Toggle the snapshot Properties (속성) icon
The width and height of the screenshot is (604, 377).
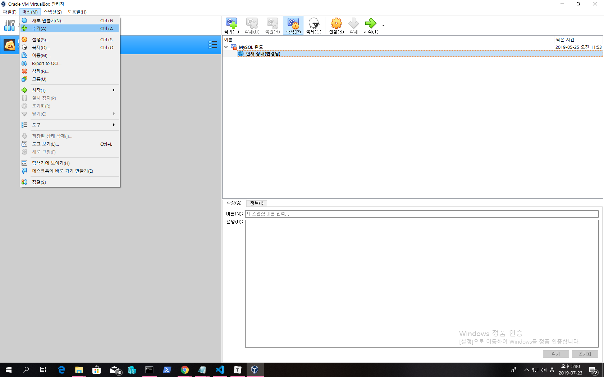pyautogui.click(x=293, y=25)
